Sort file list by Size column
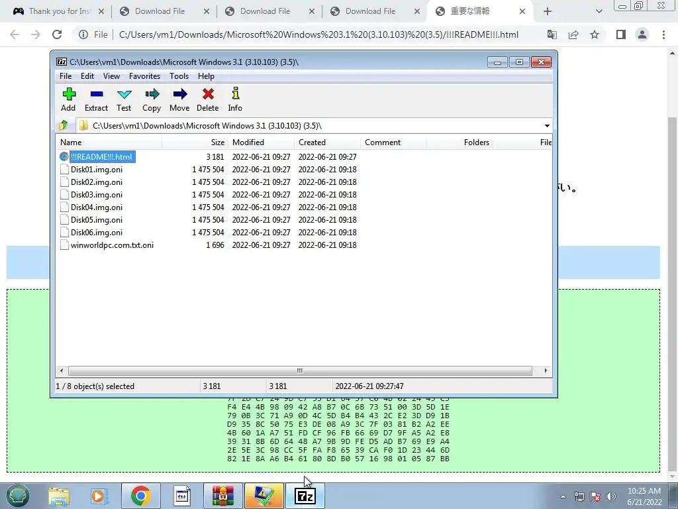The image size is (678, 509). click(195, 142)
